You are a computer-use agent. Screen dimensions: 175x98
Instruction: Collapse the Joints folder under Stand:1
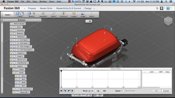click(x=10, y=73)
